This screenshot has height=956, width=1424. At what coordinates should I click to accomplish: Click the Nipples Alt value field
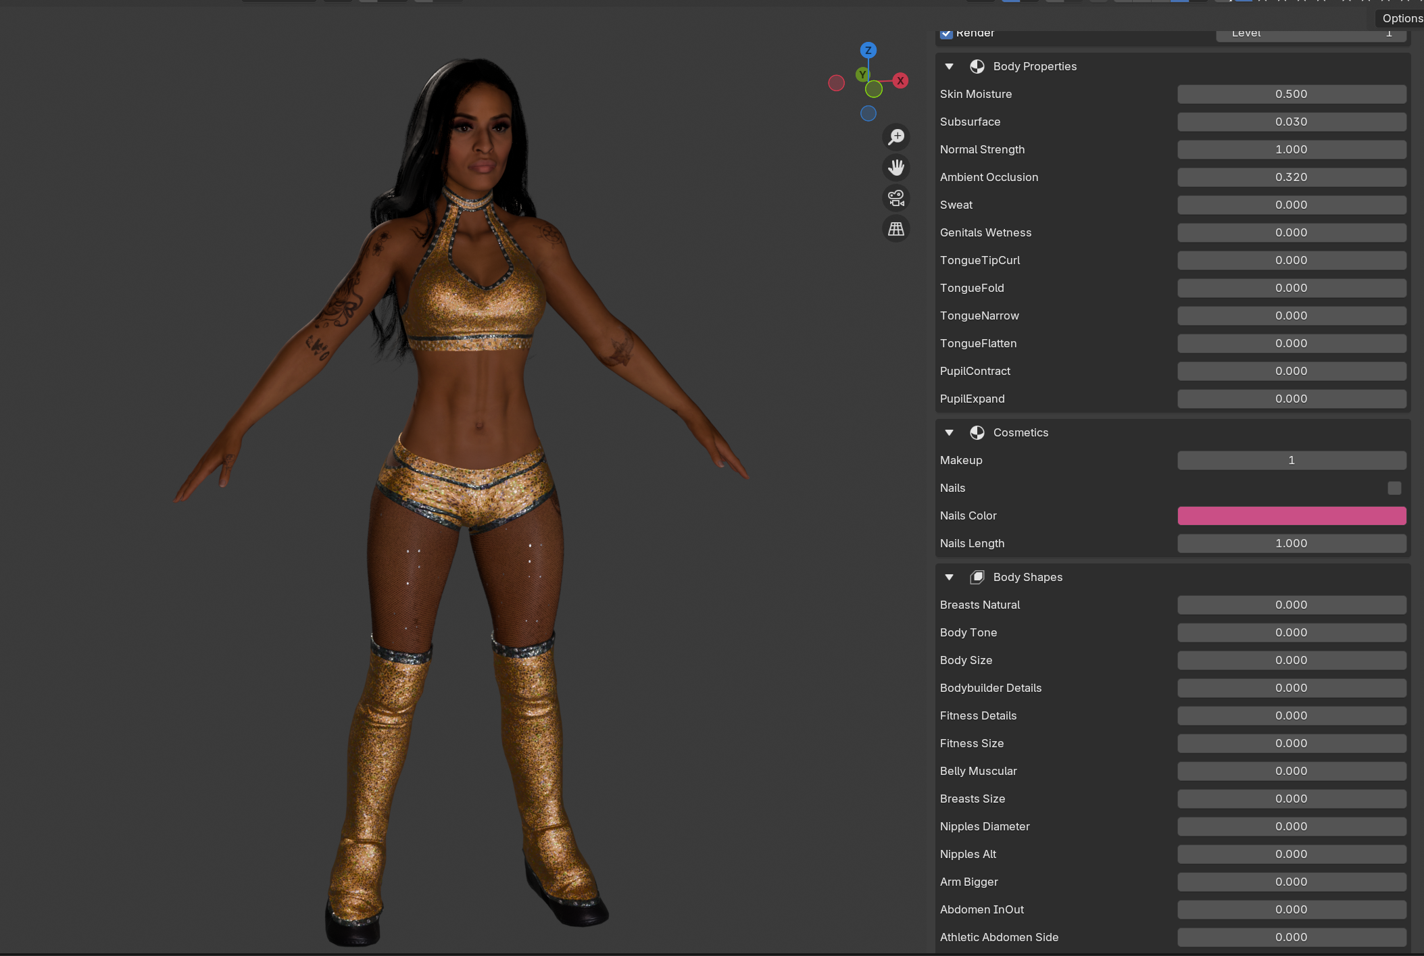[1292, 854]
